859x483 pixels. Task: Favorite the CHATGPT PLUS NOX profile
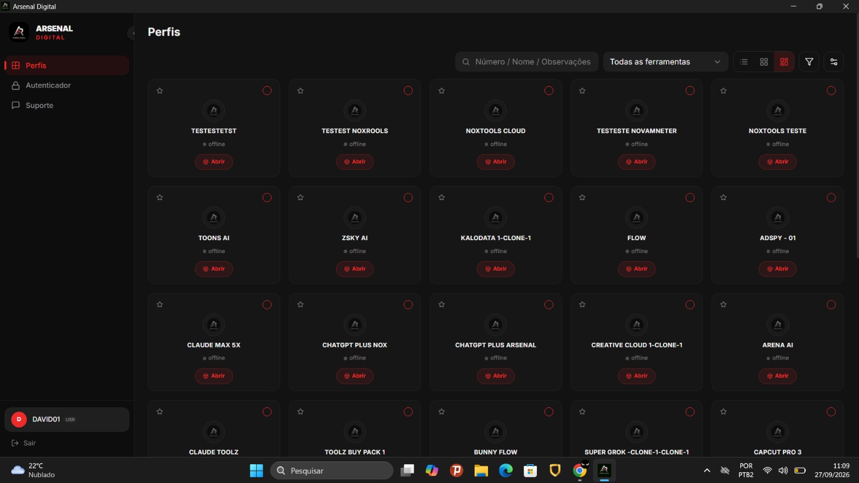pos(301,305)
